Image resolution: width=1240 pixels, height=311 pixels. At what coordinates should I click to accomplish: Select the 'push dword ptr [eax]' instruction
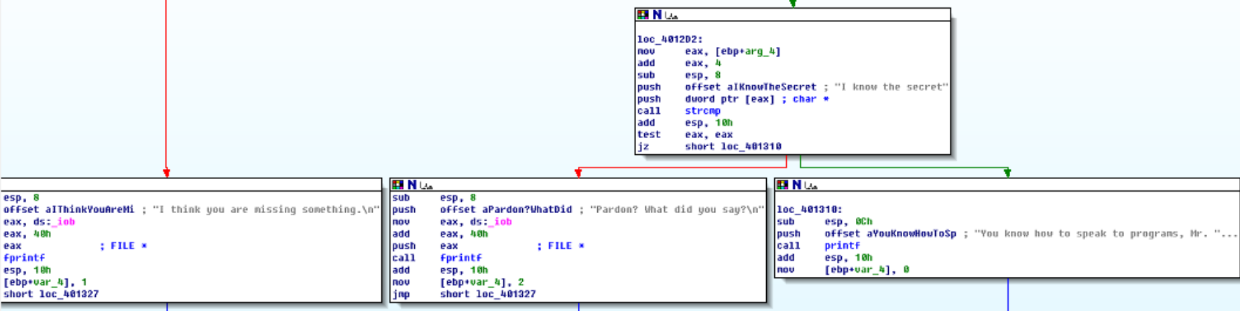(706, 99)
